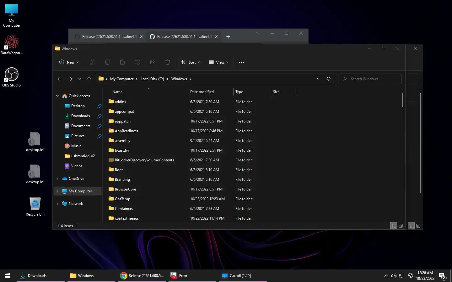The image size is (452, 282).
Task: Open network icon in system tray
Action: coord(401,276)
